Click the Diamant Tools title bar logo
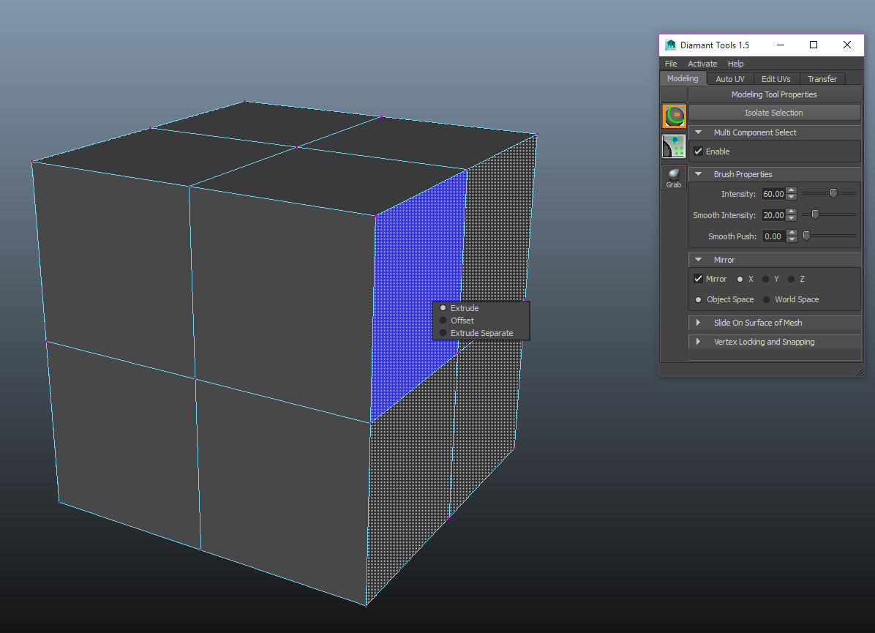This screenshot has width=875, height=633. coord(670,45)
